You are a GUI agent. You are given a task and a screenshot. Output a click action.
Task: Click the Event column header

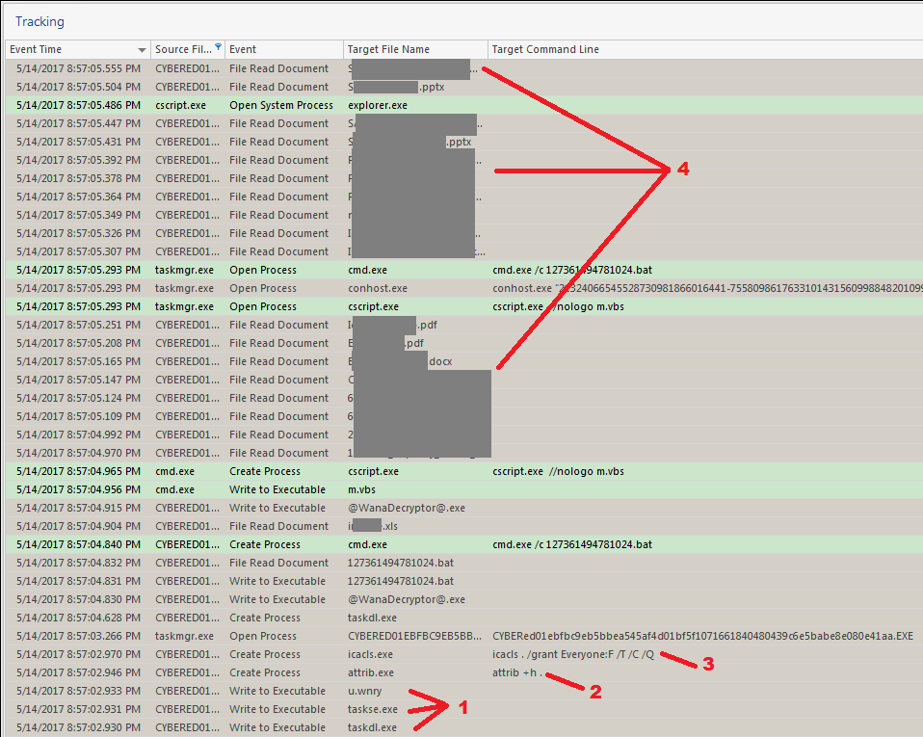tap(243, 49)
